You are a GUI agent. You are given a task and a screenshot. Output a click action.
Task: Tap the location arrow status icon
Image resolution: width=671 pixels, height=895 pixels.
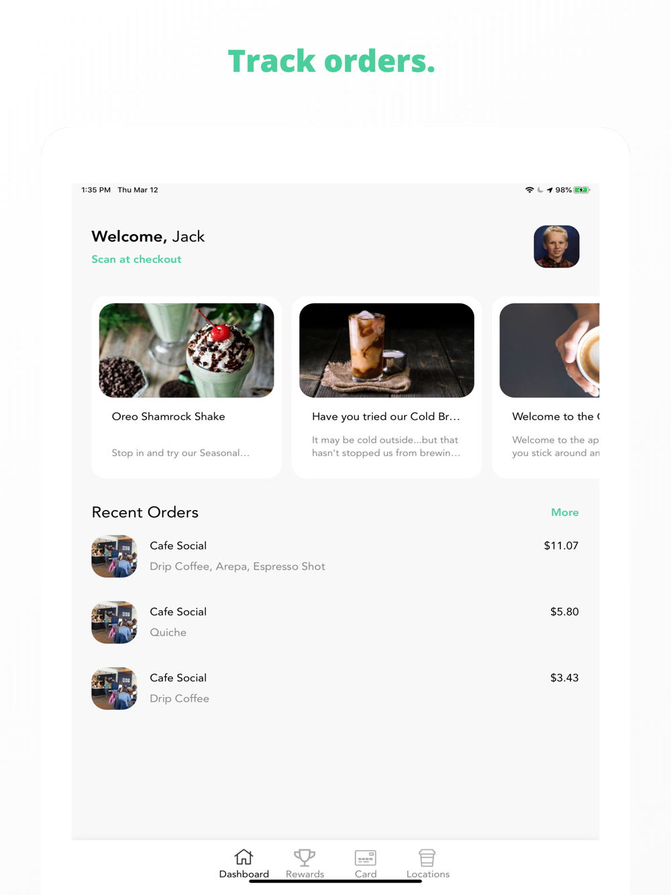click(550, 190)
